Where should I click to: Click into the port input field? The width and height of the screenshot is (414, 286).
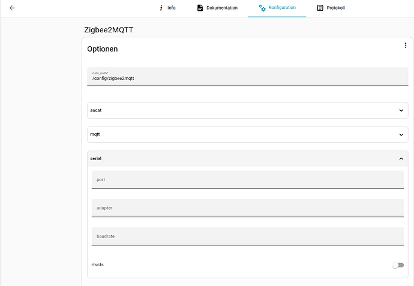pyautogui.click(x=248, y=179)
